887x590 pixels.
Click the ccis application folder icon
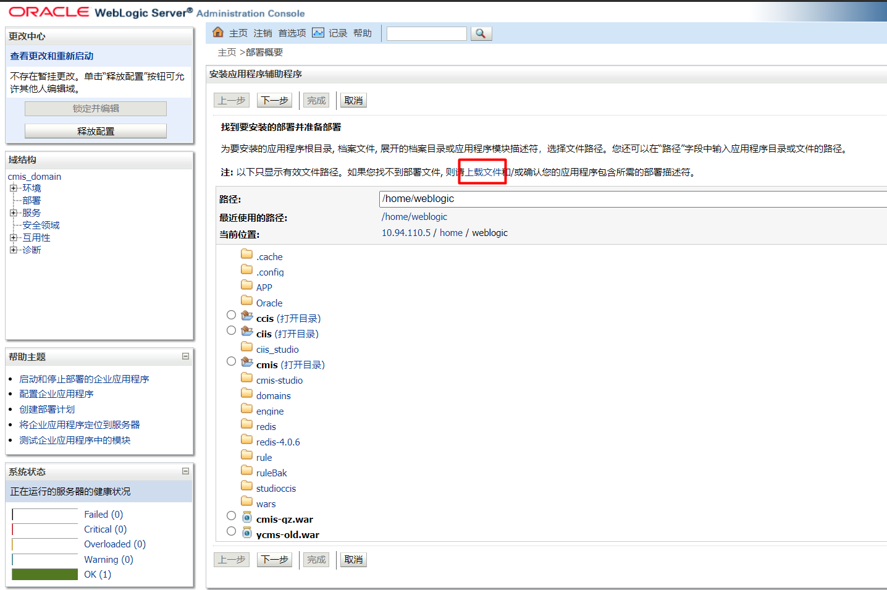coord(247,316)
